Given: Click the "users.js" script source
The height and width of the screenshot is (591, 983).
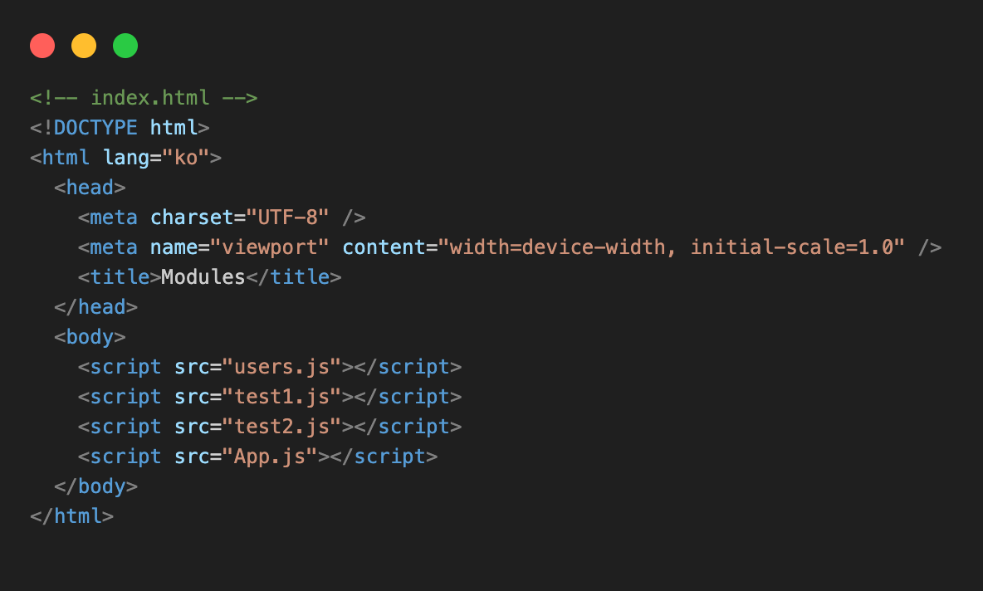Looking at the screenshot, I should [281, 367].
